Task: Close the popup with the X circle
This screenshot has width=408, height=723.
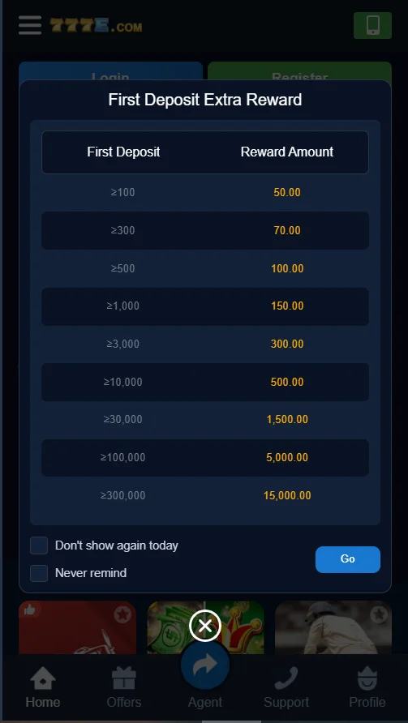Action: [205, 626]
